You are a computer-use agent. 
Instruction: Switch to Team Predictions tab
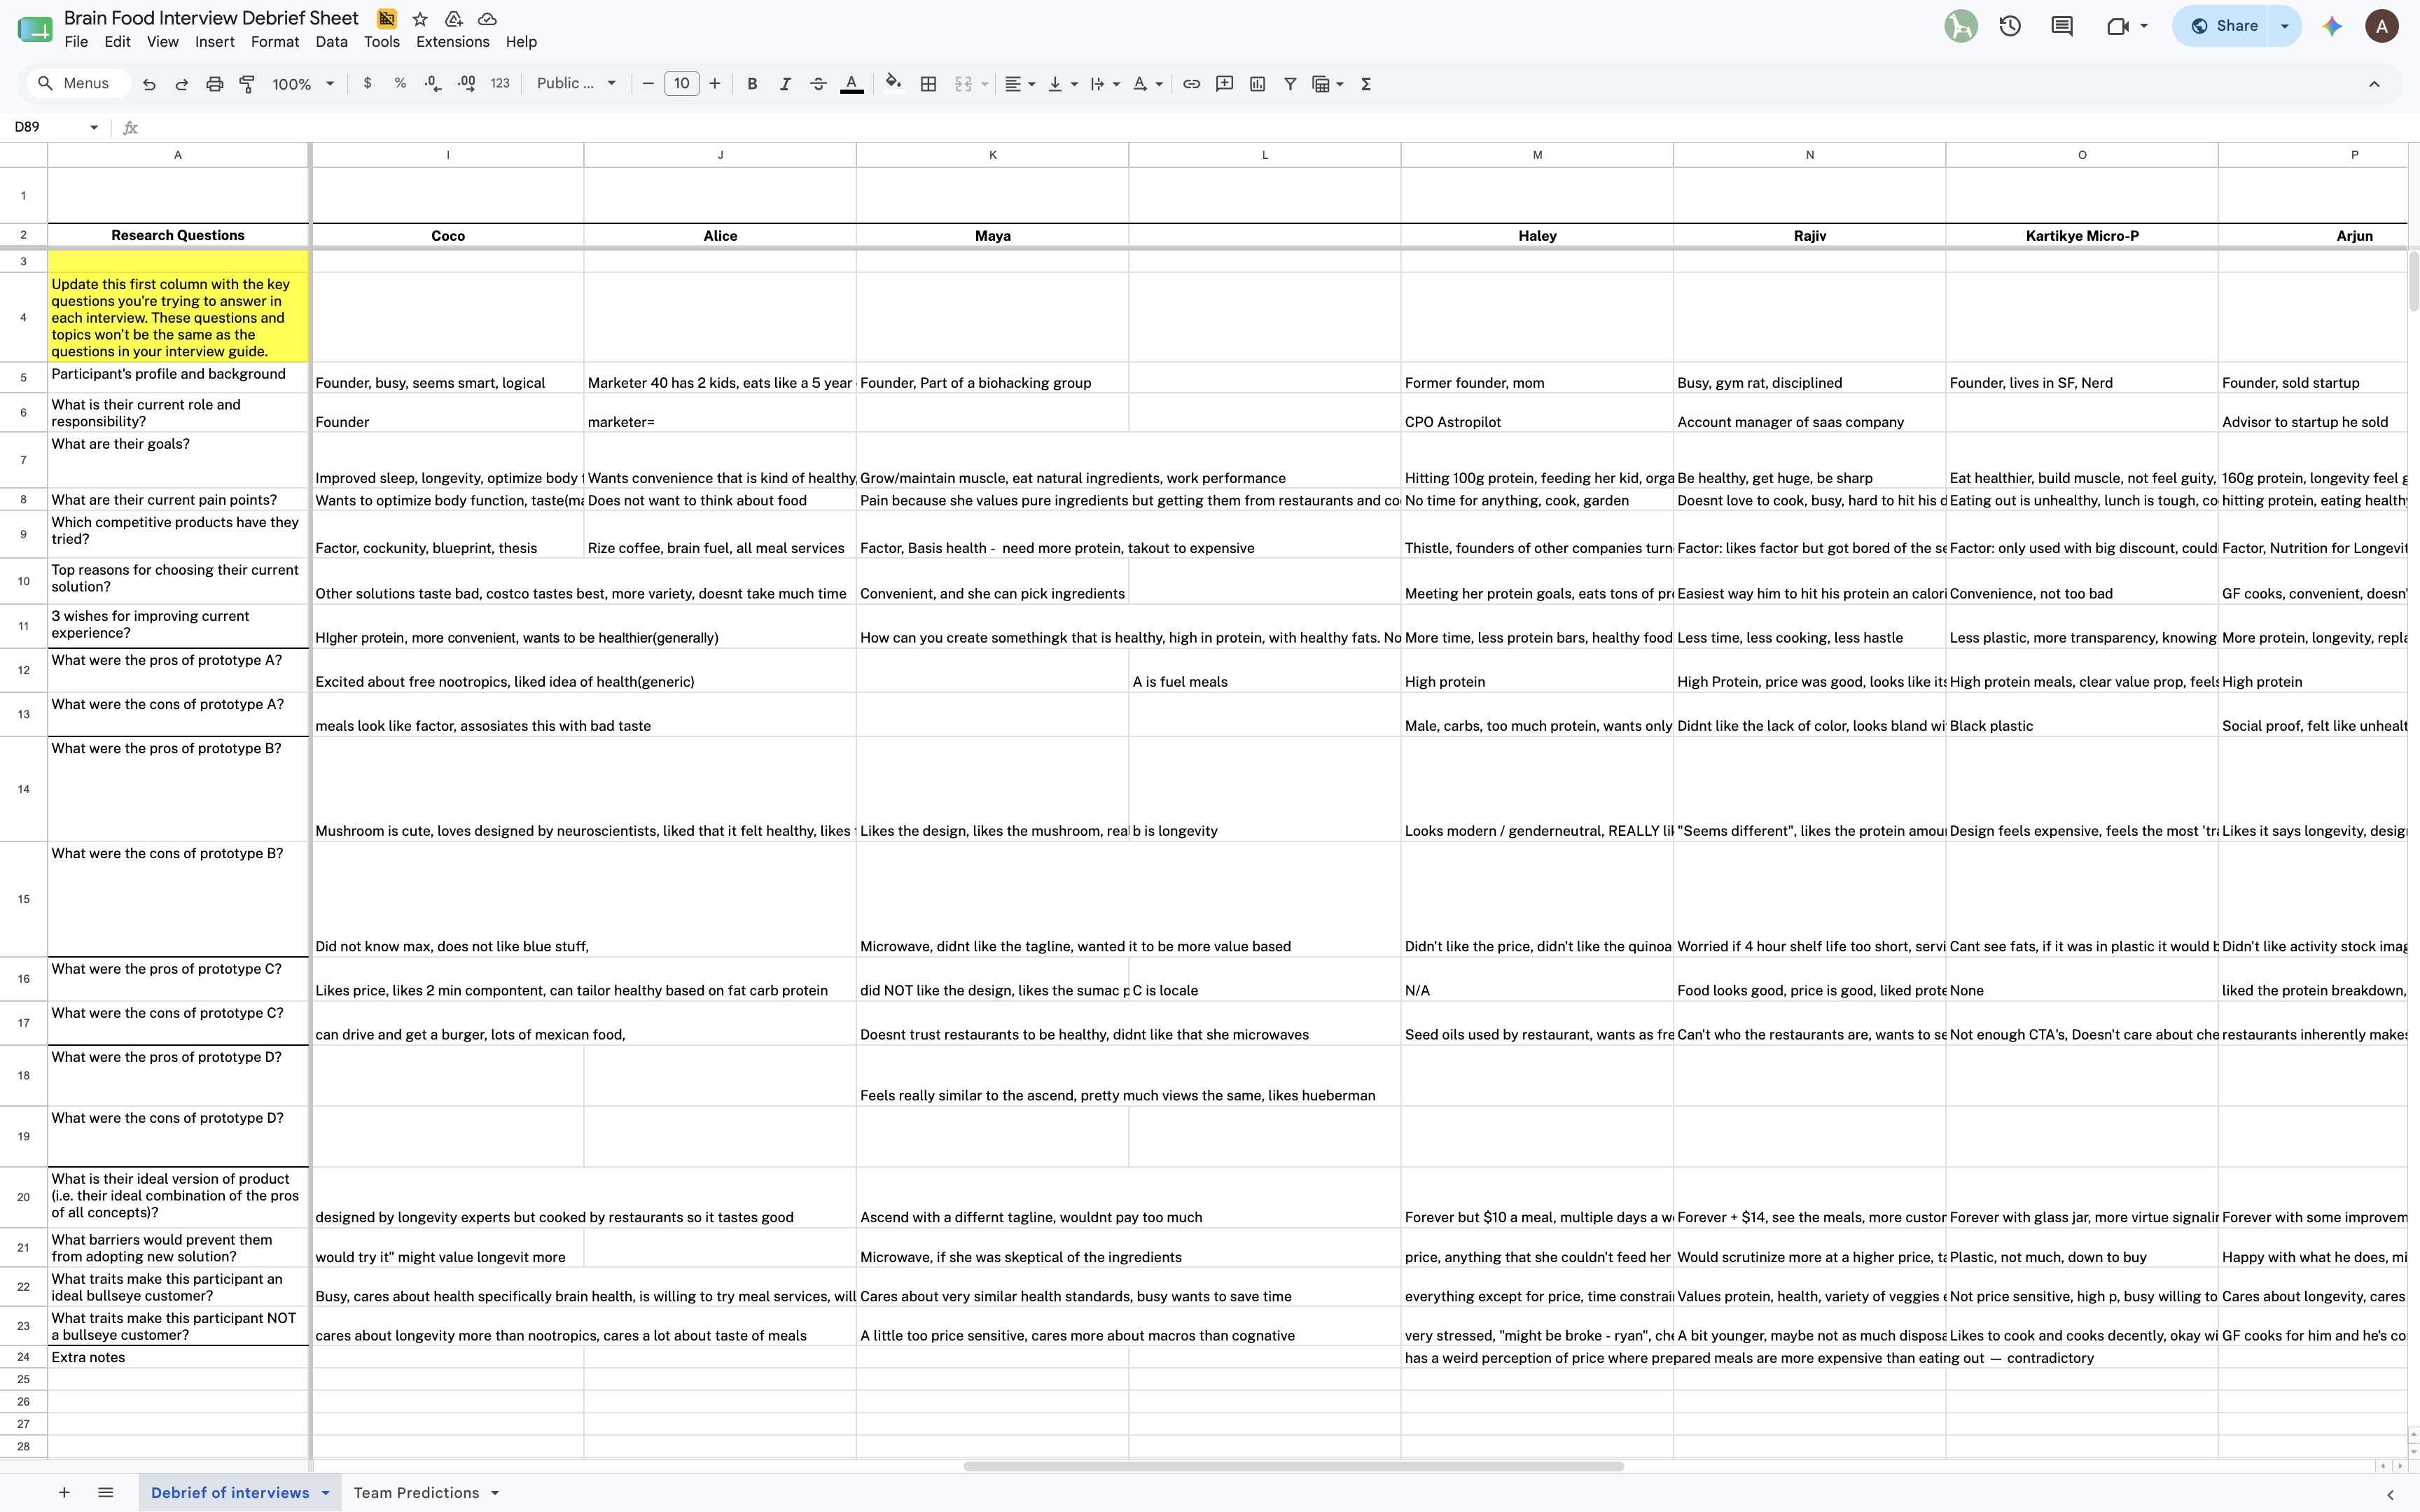coord(416,1493)
